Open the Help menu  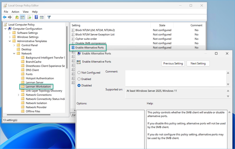(x=35, y=12)
